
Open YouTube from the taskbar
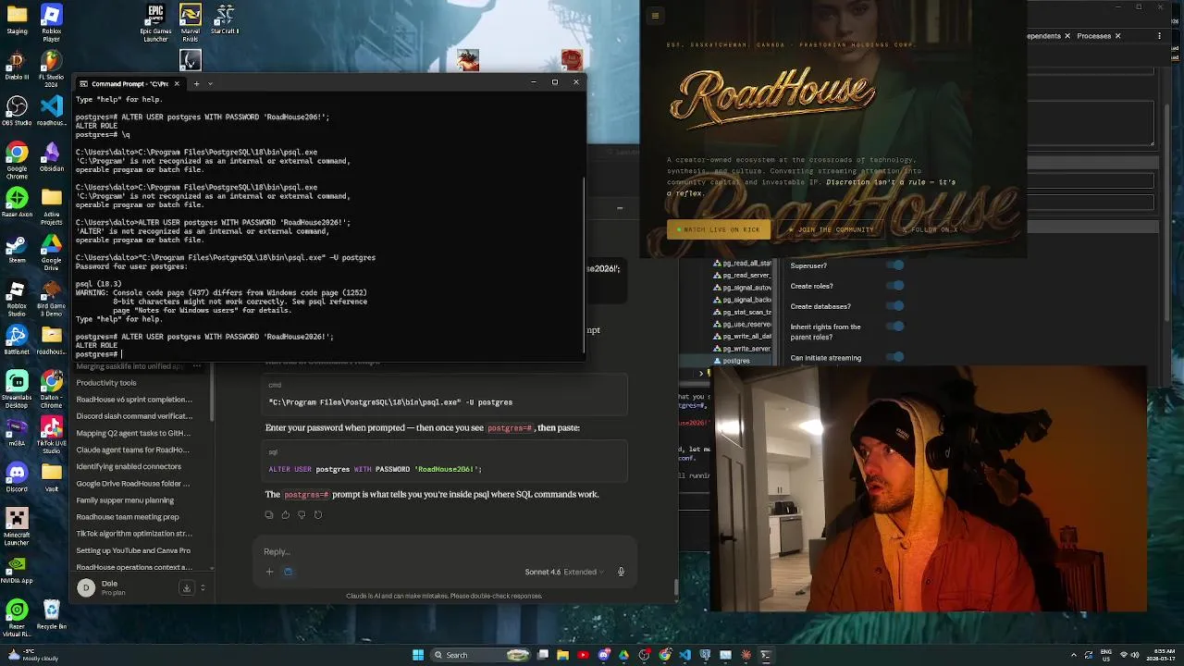click(583, 655)
